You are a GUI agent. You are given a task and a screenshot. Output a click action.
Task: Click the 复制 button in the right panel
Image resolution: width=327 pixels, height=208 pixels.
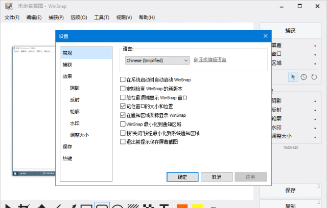(x=290, y=204)
